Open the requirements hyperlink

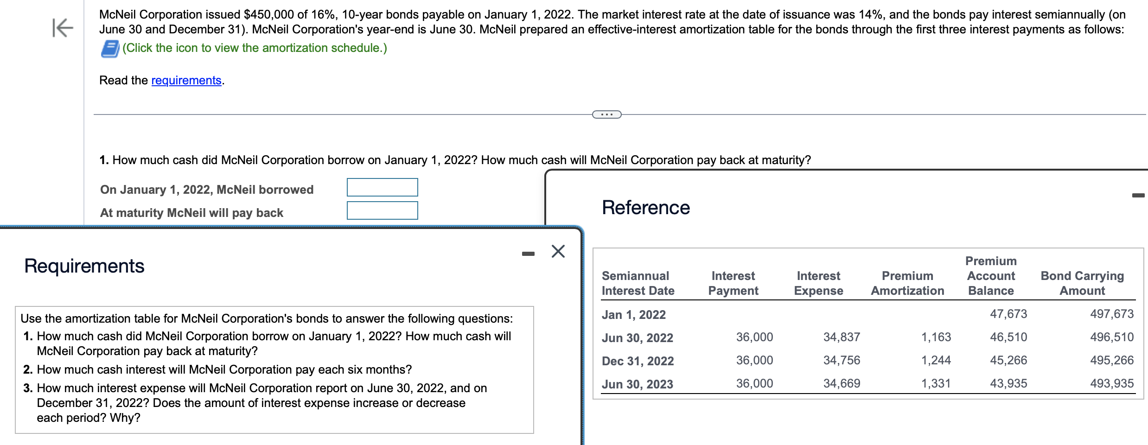tap(185, 80)
